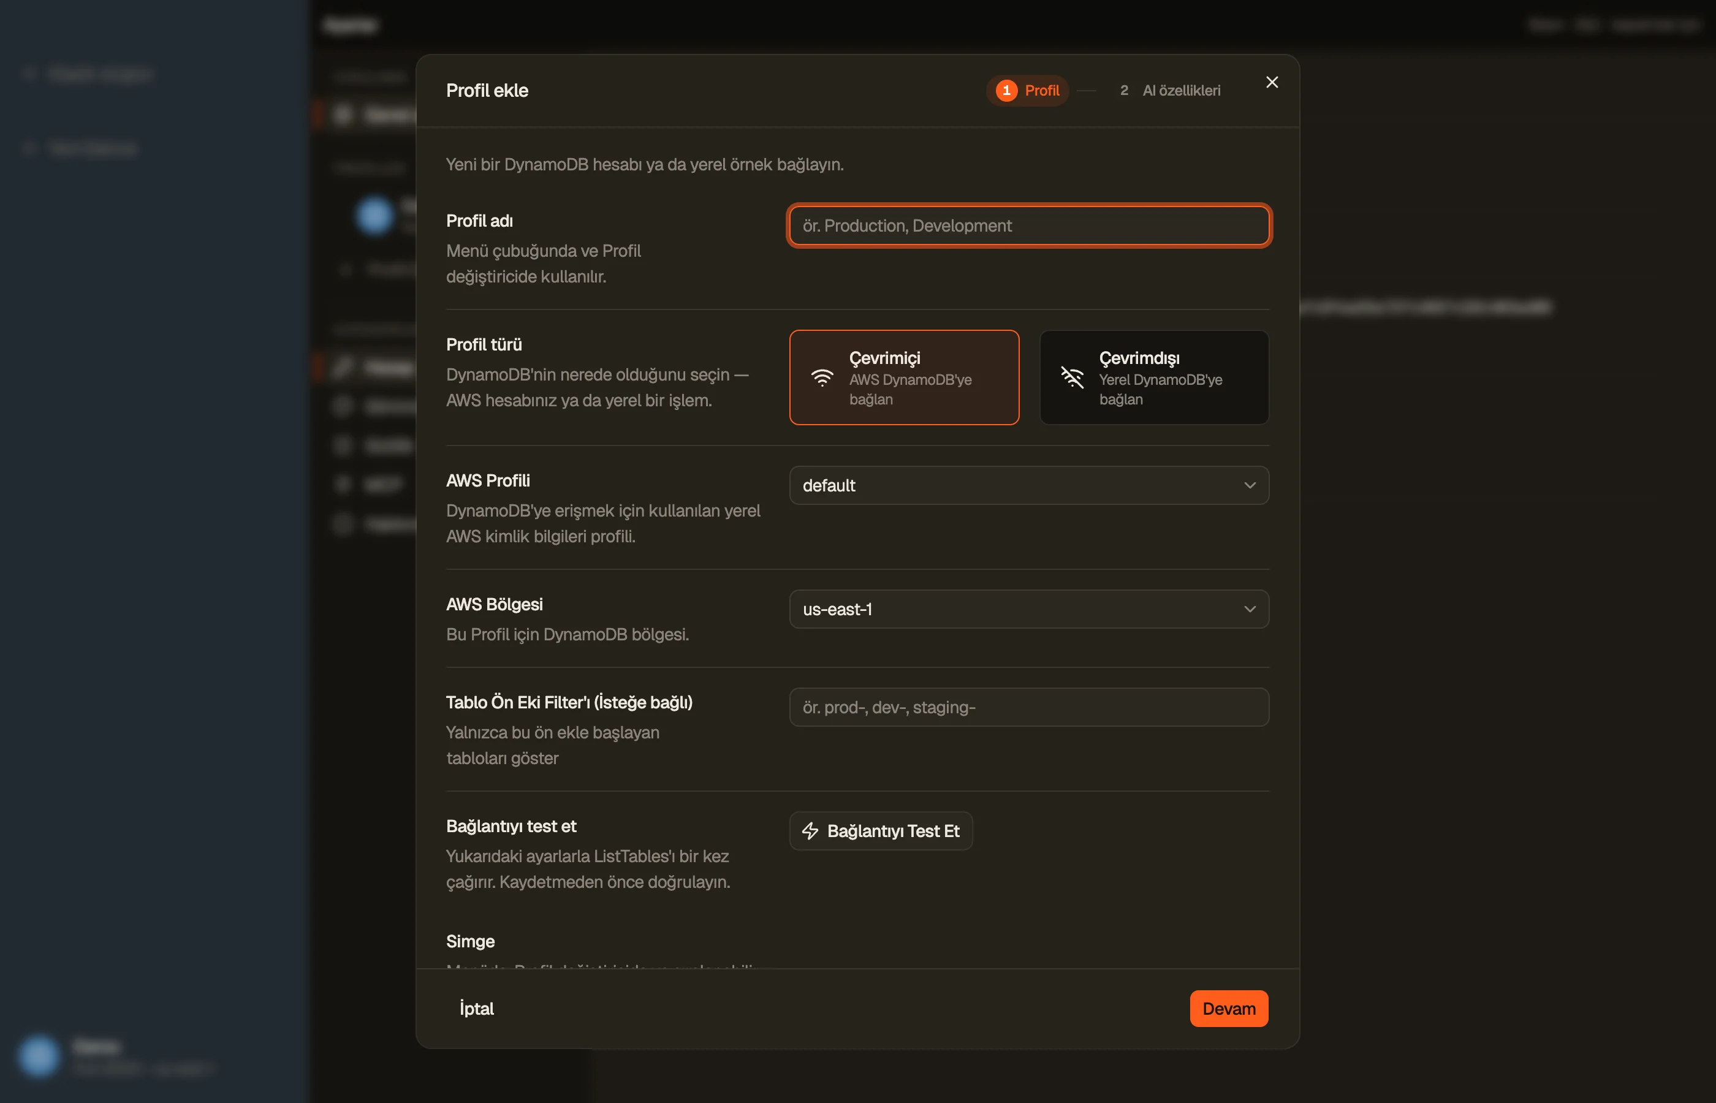Open the AWS Bölgesi us-east-1 dropdown

point(1028,610)
